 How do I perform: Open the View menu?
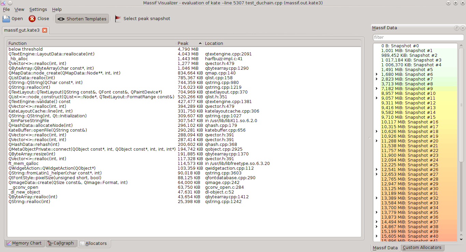(19, 10)
